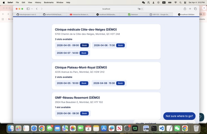
Task: Switch to the H3R 1C5 Google Search tab
Action: 159,15
